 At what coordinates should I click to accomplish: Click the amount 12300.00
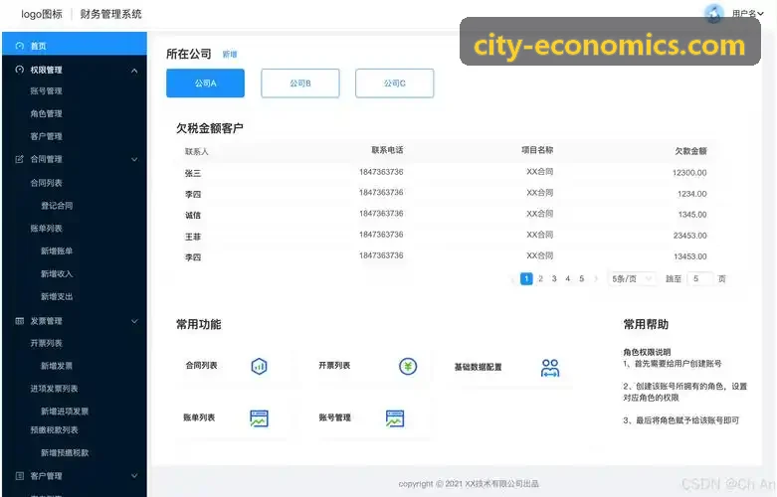click(x=689, y=173)
